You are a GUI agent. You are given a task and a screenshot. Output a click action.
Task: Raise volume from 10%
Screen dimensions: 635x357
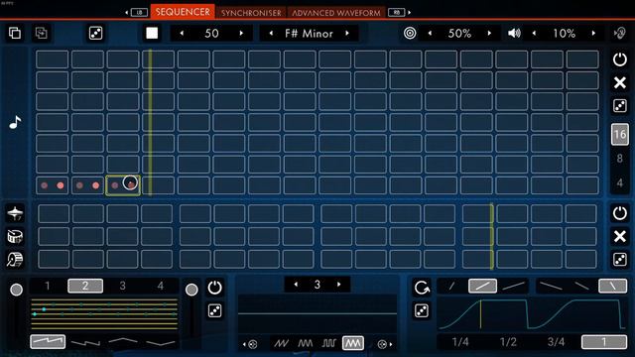pos(593,33)
